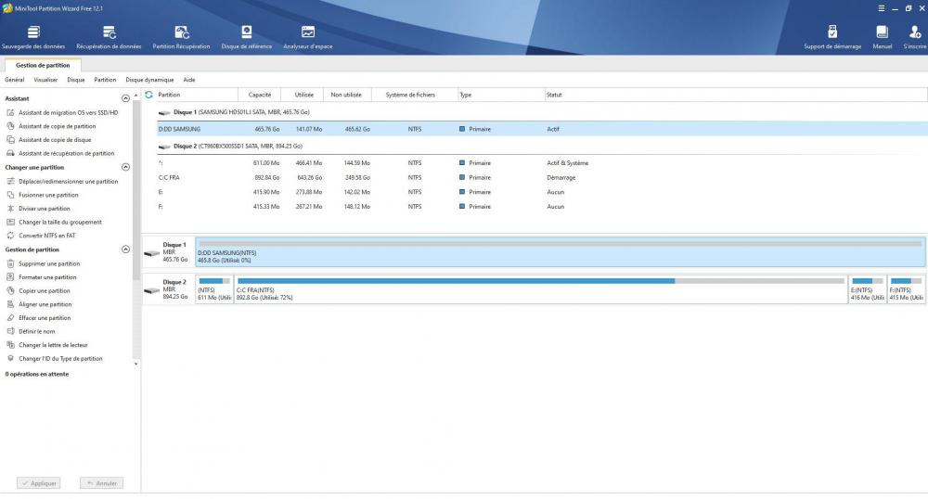
Task: Open the Disque dynamique menu
Action: tap(149, 80)
